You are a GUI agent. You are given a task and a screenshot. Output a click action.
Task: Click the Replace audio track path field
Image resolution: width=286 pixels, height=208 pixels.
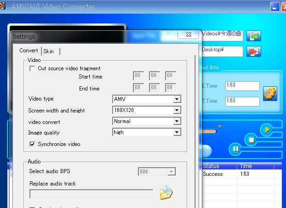click(92, 194)
